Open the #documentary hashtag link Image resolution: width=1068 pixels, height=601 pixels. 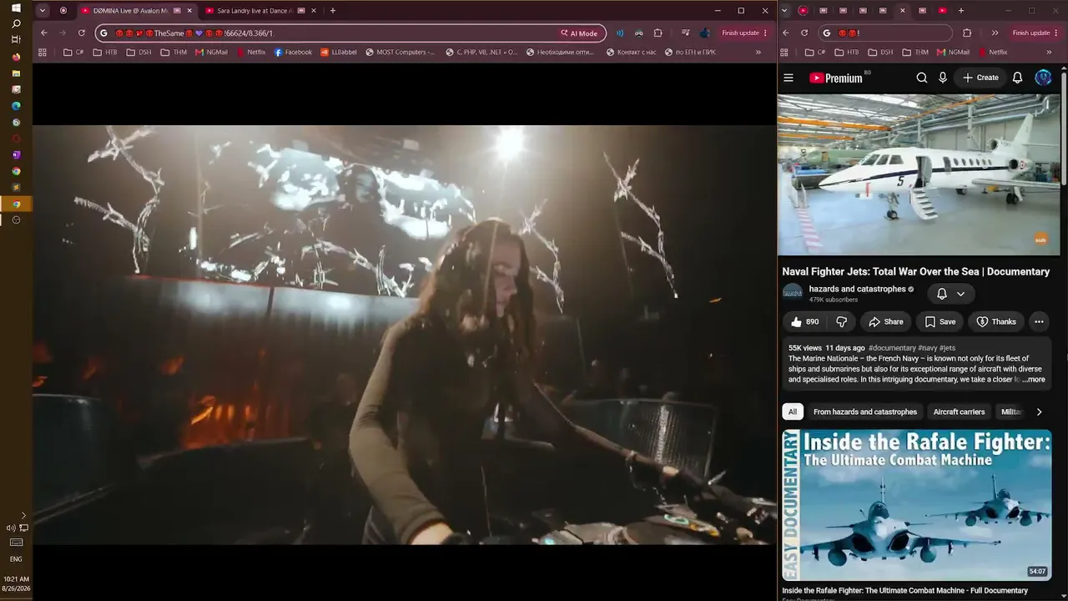(892, 348)
